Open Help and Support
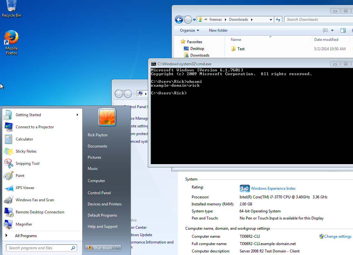Image resolution: width=353 pixels, height=255 pixels. pyautogui.click(x=103, y=227)
